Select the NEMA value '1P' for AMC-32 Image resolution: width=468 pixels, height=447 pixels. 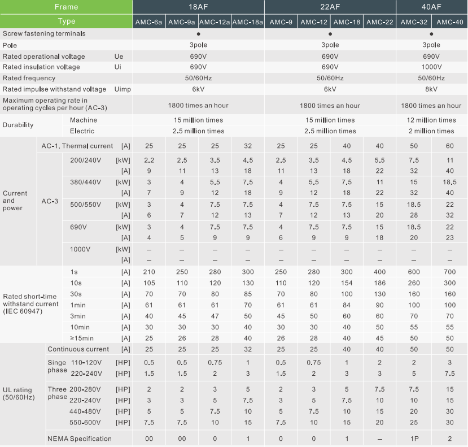414,439
